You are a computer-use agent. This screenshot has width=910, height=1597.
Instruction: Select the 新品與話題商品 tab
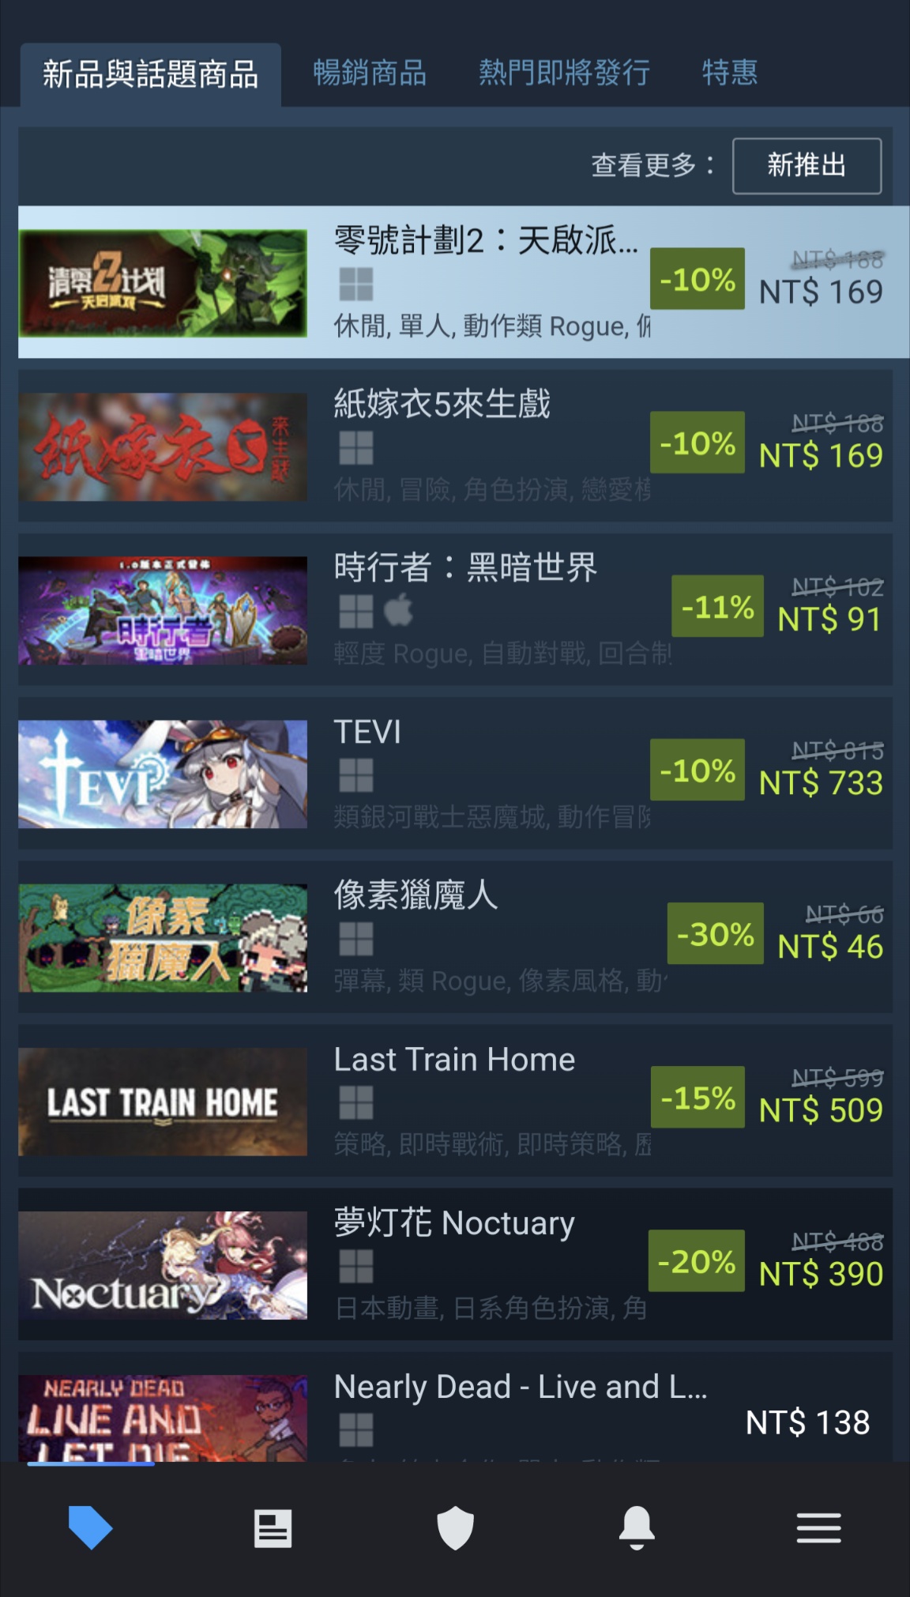150,74
